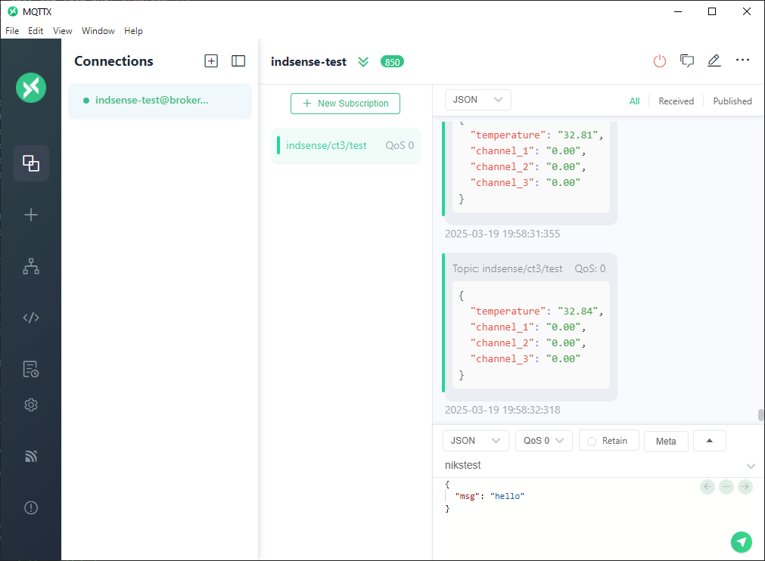Open the Window menu

click(98, 31)
